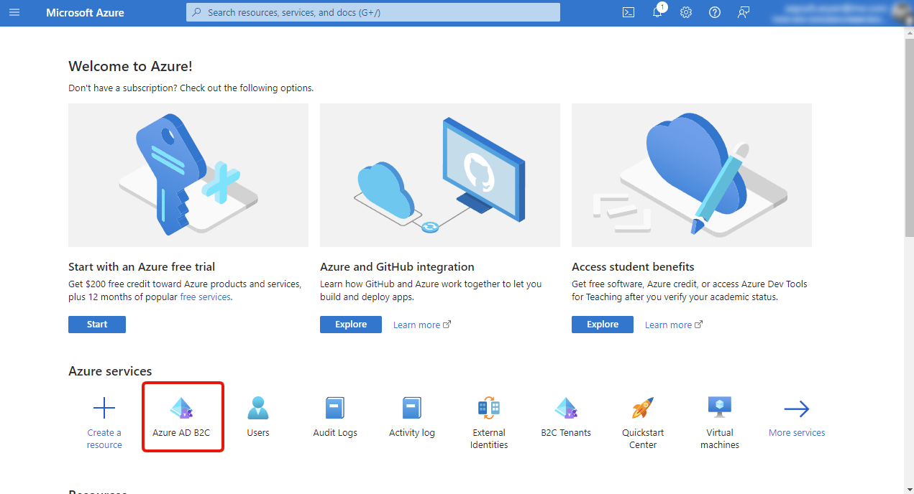This screenshot has height=494, width=914.
Task: Open Virtual machines
Action: [719, 416]
